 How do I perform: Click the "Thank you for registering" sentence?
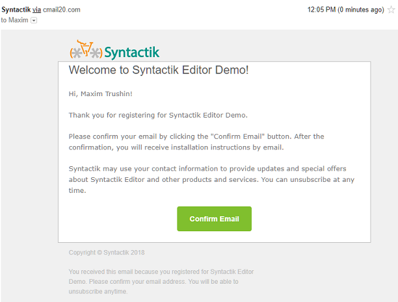click(158, 115)
